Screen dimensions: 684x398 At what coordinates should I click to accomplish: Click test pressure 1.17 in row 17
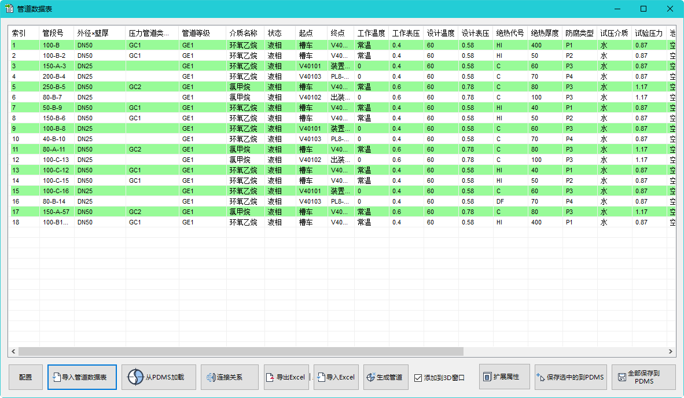click(x=649, y=212)
